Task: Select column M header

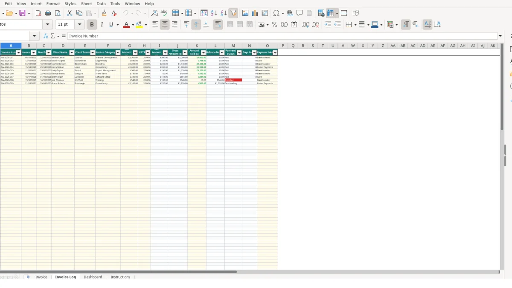Action: (x=233, y=46)
